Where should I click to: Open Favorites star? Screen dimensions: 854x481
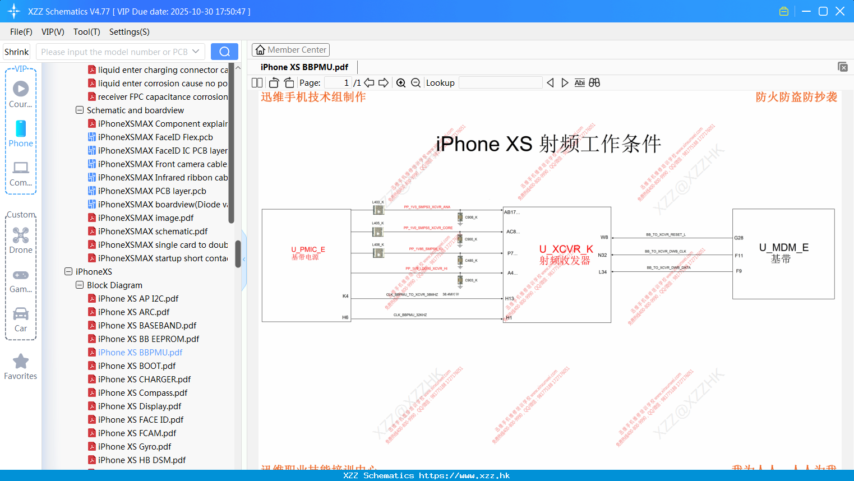pos(21,367)
